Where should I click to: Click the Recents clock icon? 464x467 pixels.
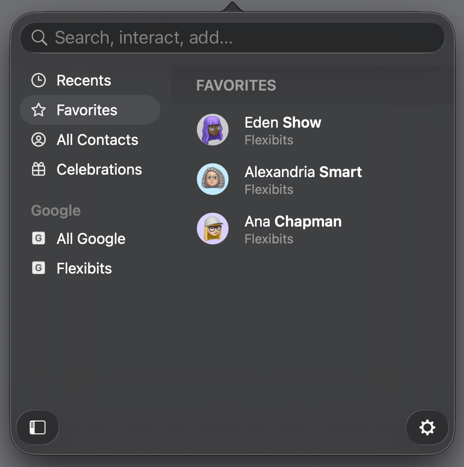(x=39, y=80)
